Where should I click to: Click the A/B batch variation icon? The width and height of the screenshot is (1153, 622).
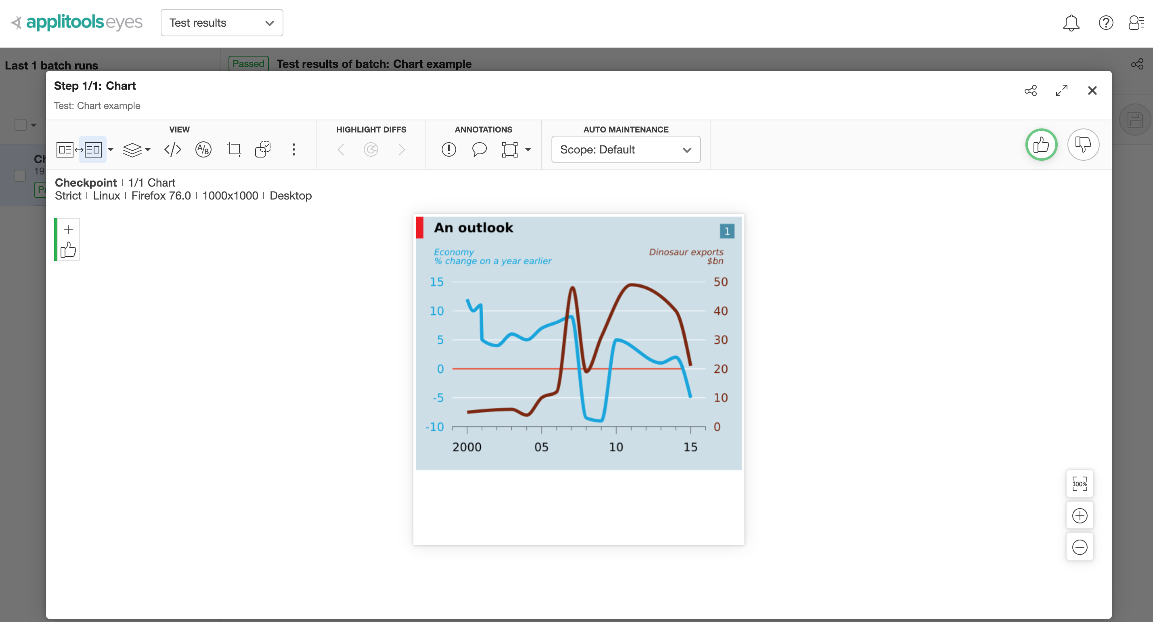203,149
